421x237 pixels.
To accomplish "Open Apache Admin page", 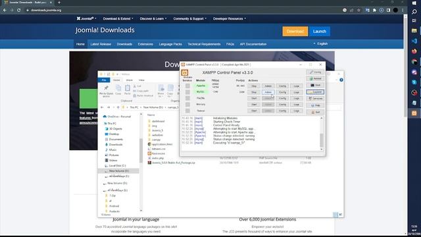I will (268, 86).
